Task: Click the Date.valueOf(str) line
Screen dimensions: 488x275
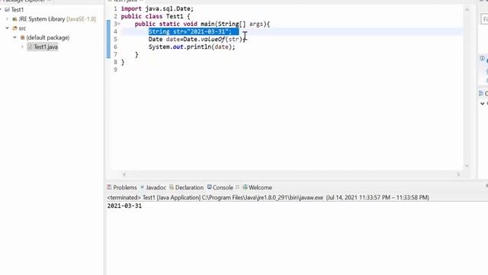Action: pyautogui.click(x=197, y=39)
